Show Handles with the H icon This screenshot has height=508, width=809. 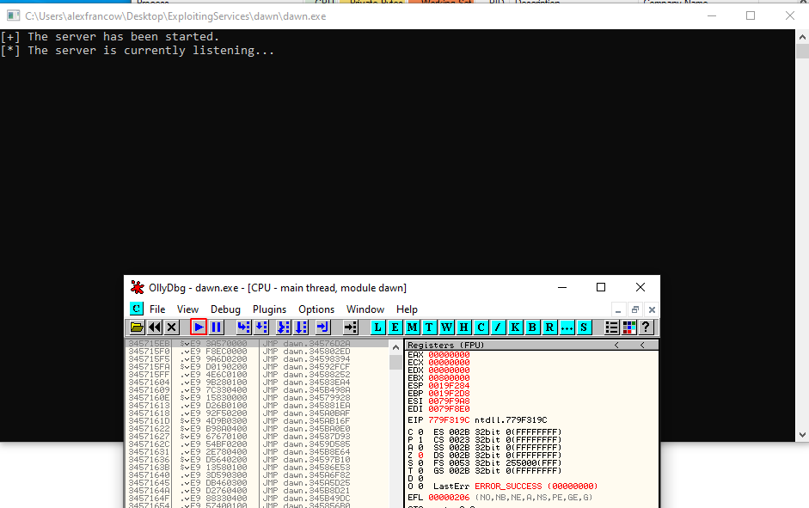tap(464, 327)
